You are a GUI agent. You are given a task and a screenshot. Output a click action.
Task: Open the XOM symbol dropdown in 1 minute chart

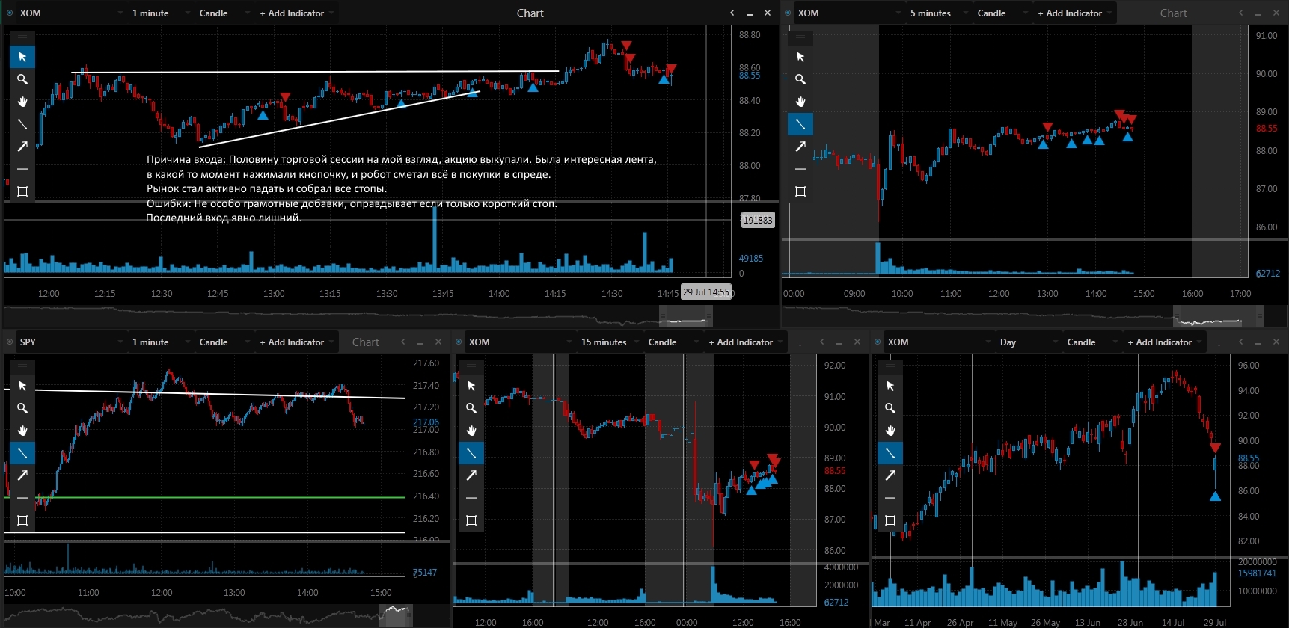coord(71,13)
